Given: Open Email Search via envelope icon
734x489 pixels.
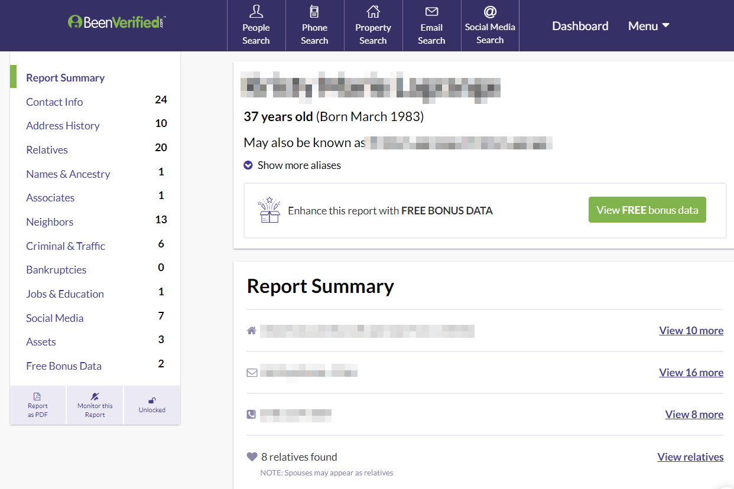Looking at the screenshot, I should tap(431, 11).
